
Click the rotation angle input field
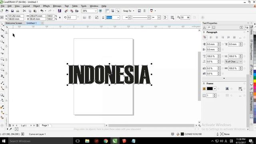(72, 18)
